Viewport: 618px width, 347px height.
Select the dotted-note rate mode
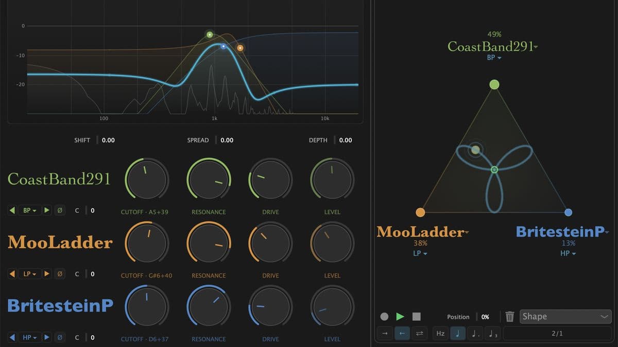click(x=475, y=334)
